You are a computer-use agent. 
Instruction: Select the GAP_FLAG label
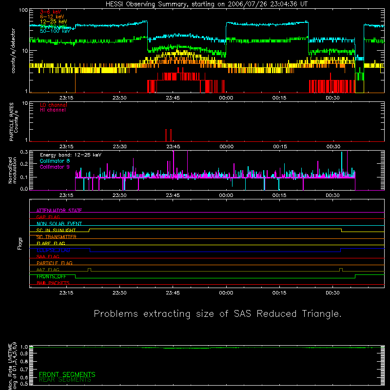48,217
